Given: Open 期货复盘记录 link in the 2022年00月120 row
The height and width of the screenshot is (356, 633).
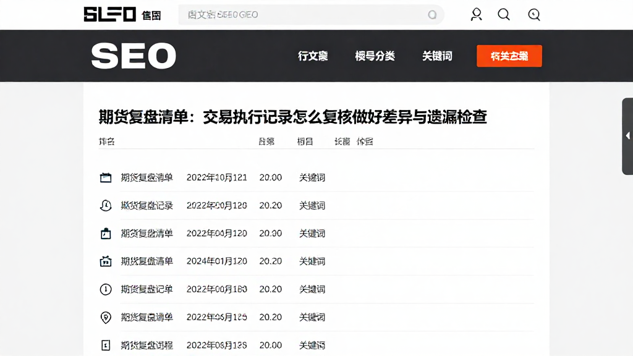Looking at the screenshot, I should pyautogui.click(x=147, y=205).
